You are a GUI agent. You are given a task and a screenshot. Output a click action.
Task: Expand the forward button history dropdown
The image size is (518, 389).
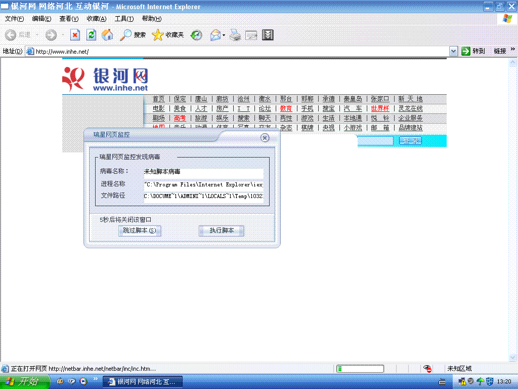pyautogui.click(x=63, y=35)
